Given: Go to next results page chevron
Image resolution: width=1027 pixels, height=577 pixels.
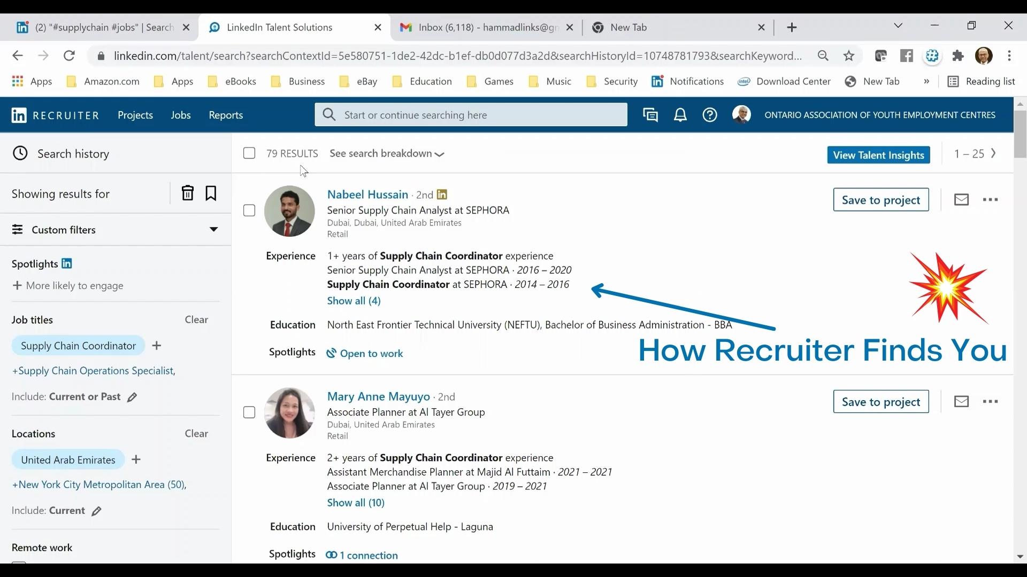Looking at the screenshot, I should coord(993,153).
